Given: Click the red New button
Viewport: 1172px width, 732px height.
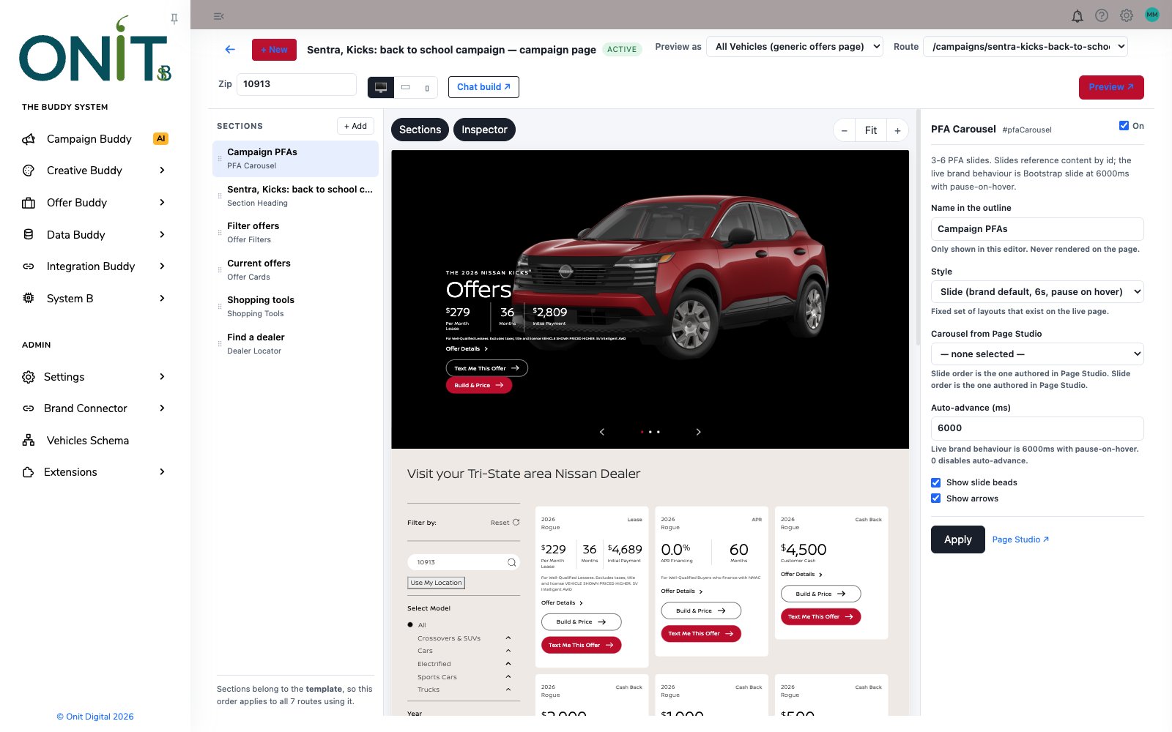Looking at the screenshot, I should tap(274, 50).
